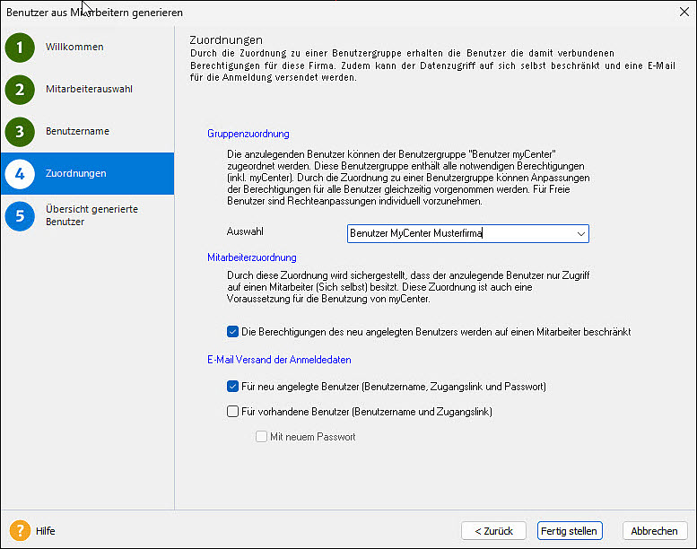
Task: Open the Hilfe text link
Action: click(46, 531)
